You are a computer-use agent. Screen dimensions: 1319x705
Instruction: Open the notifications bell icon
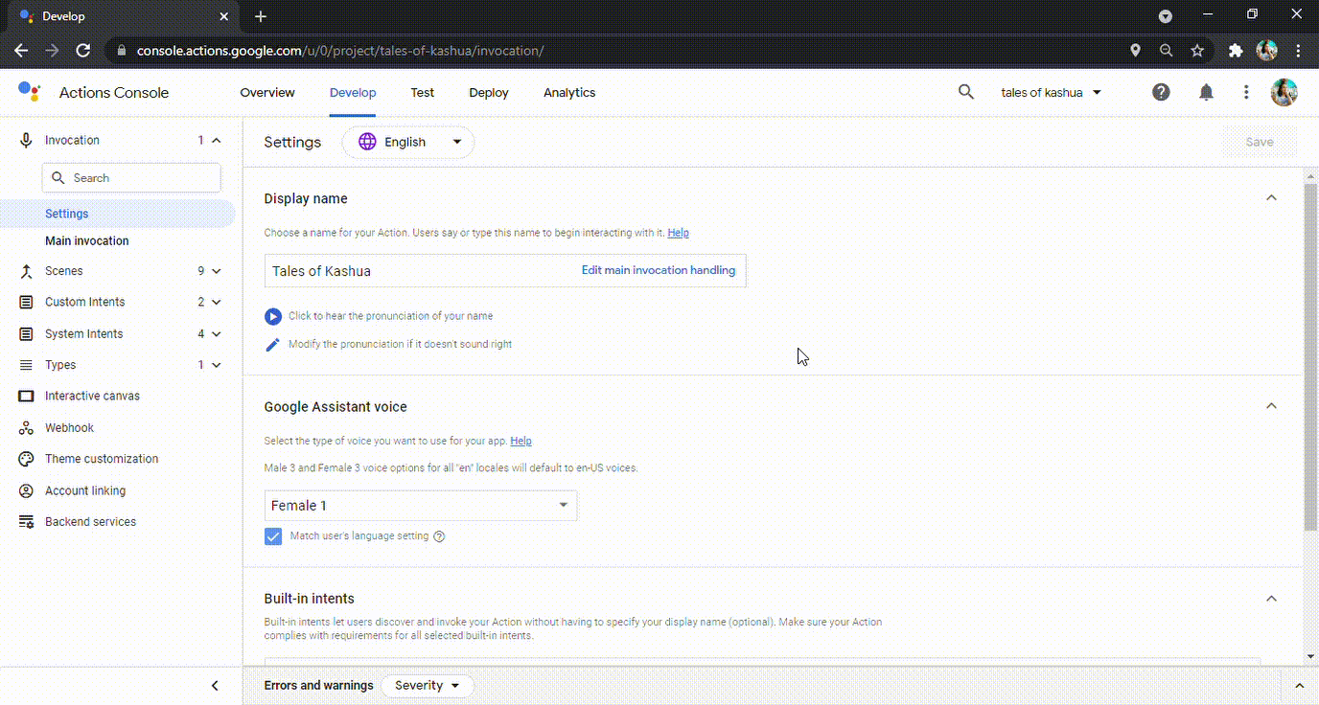click(x=1206, y=92)
